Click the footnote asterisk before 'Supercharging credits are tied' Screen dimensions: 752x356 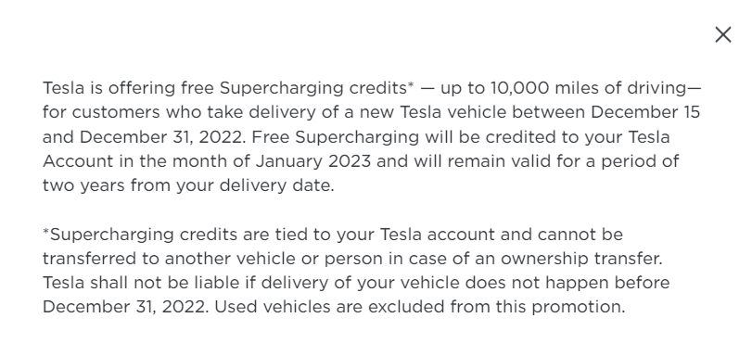pyautogui.click(x=46, y=231)
